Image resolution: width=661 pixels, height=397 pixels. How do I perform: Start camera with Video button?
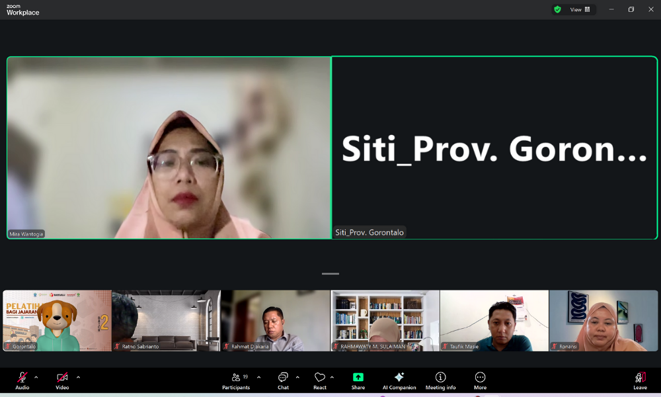(x=62, y=377)
